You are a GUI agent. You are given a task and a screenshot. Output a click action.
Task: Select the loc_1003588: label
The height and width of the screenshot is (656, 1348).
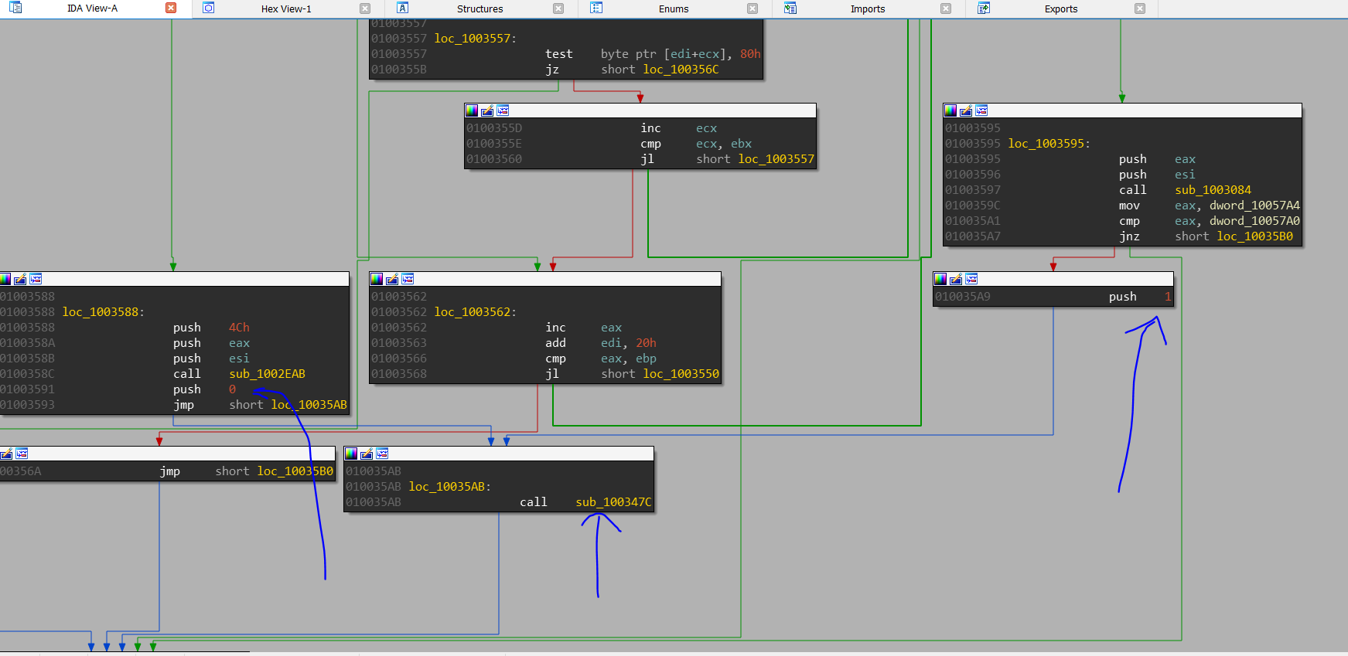pos(103,312)
